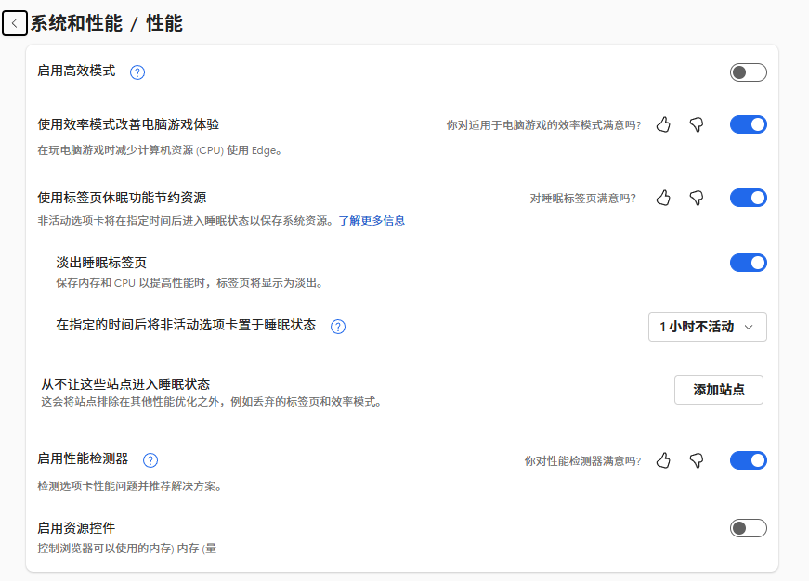Screen dimensions: 809x581
Task: Open help for sleep timing 睡眠状态 setting
Action: (x=338, y=327)
